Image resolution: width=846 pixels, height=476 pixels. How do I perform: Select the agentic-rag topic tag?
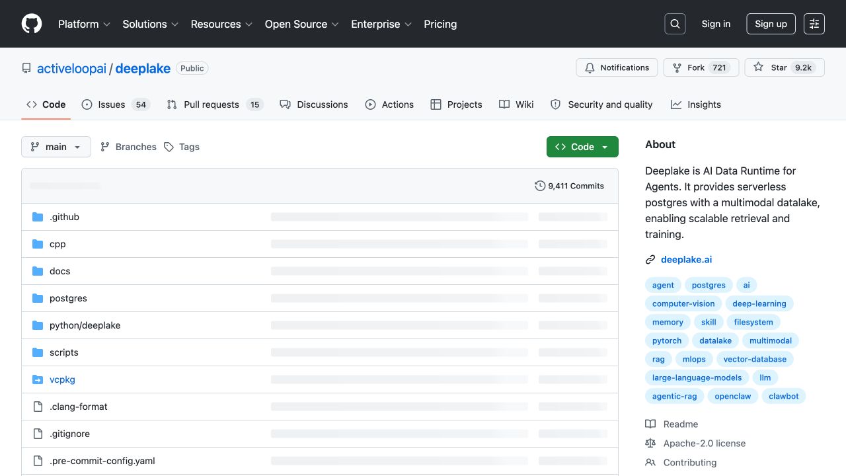[674, 396]
